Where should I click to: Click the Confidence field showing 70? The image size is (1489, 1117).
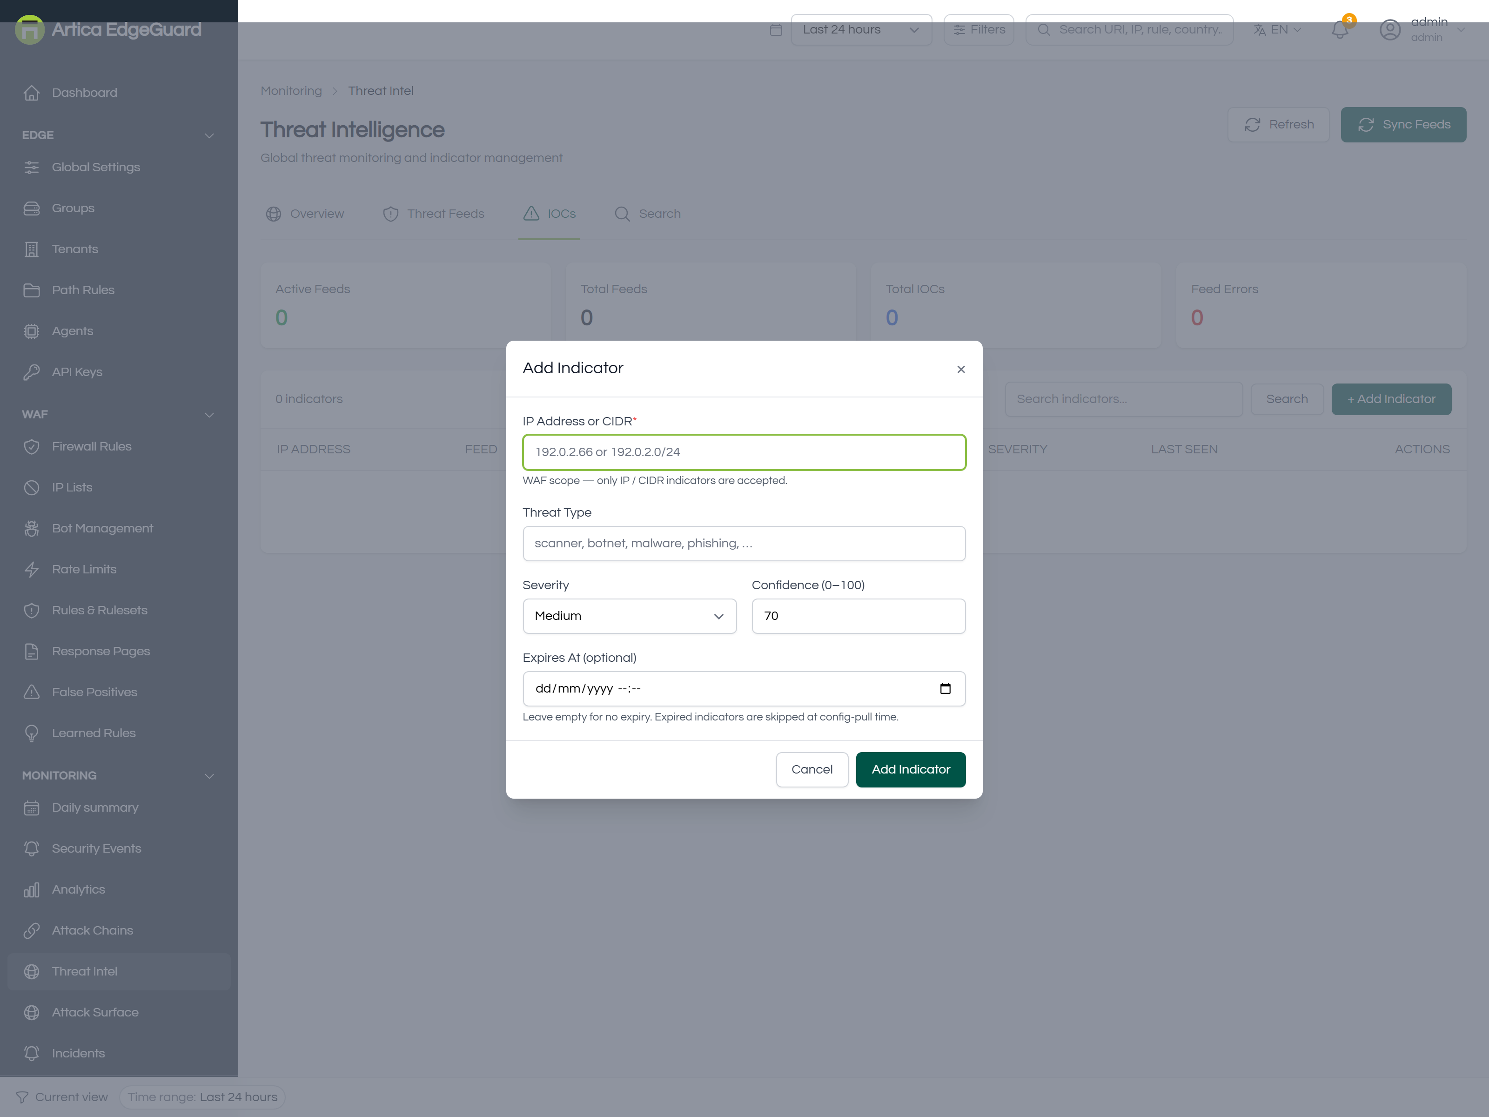(x=858, y=616)
